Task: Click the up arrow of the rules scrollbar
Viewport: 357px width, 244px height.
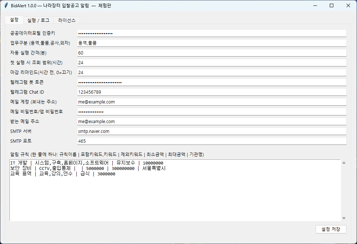Action: click(x=344, y=163)
